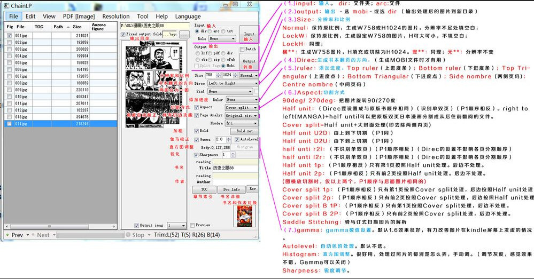Enable the AutoLevel checkbox
This screenshot has height=279, width=534.
tap(236, 139)
